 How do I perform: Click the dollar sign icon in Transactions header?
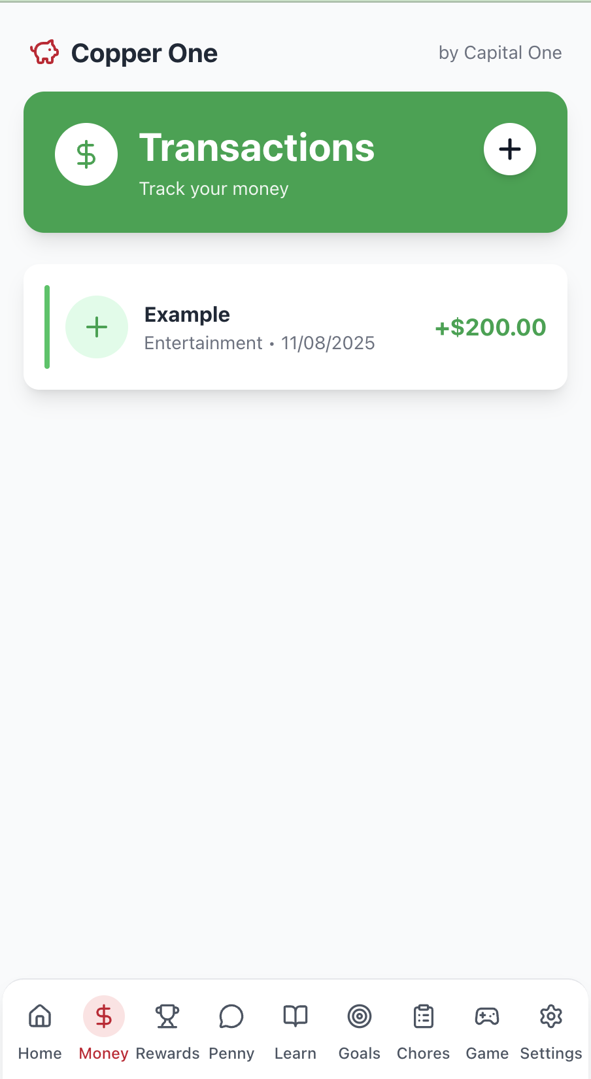tap(86, 154)
